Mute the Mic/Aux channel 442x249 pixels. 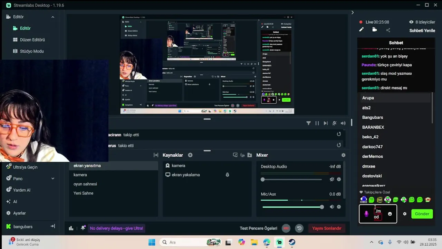(332, 207)
